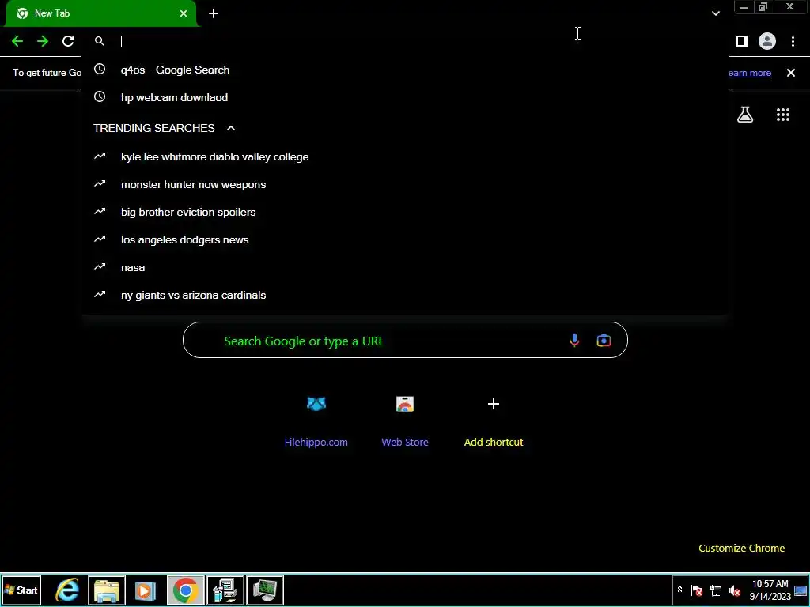Reload the page with the refresh icon
The width and height of the screenshot is (810, 607).
pyautogui.click(x=68, y=41)
